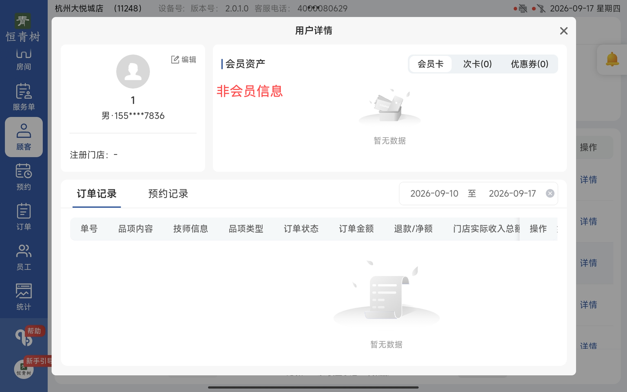Click store name 杭州大悦城店 in top bar
The width and height of the screenshot is (627, 392).
pos(79,9)
